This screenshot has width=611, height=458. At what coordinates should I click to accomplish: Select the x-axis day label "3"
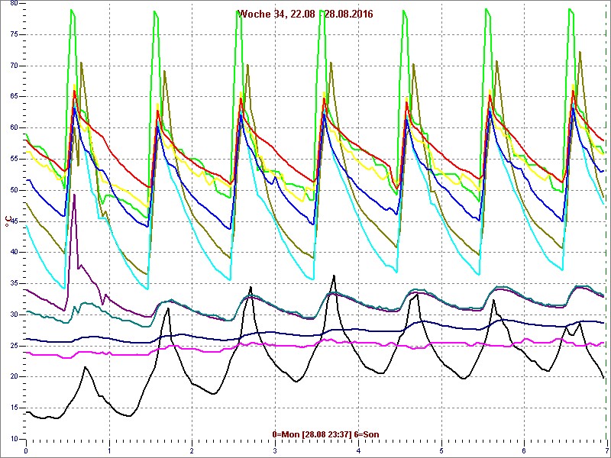275,451
